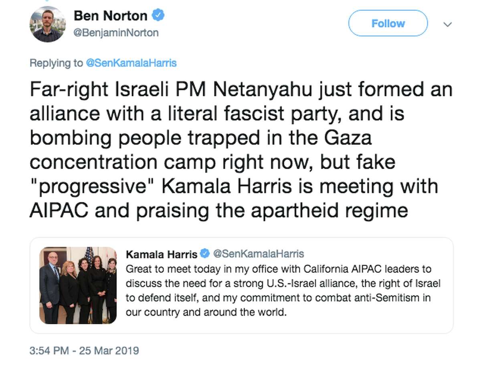481x365 pixels.
Task: Click the blue verified badge beside Ben Norton
Action: [160, 16]
